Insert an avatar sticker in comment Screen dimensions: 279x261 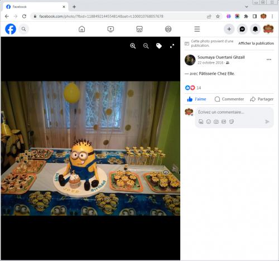pos(201,122)
